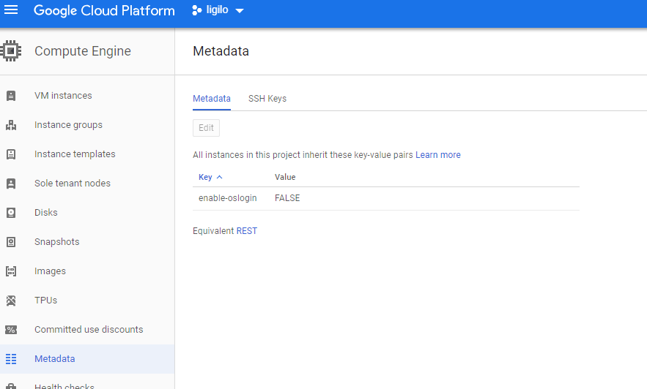
Task: Click the ligilo project hexagon icon
Action: click(196, 10)
